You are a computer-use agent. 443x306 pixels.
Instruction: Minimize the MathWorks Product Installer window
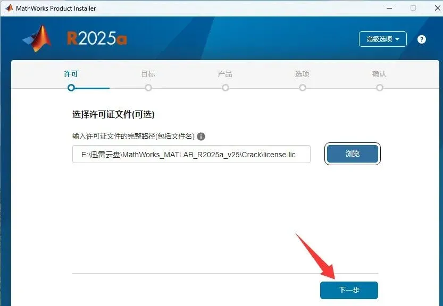point(389,8)
